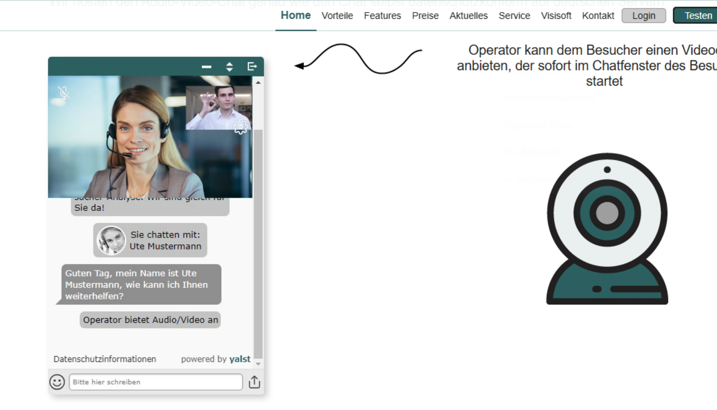Open the 'powered by yalst' link
717x410 pixels.
point(216,359)
